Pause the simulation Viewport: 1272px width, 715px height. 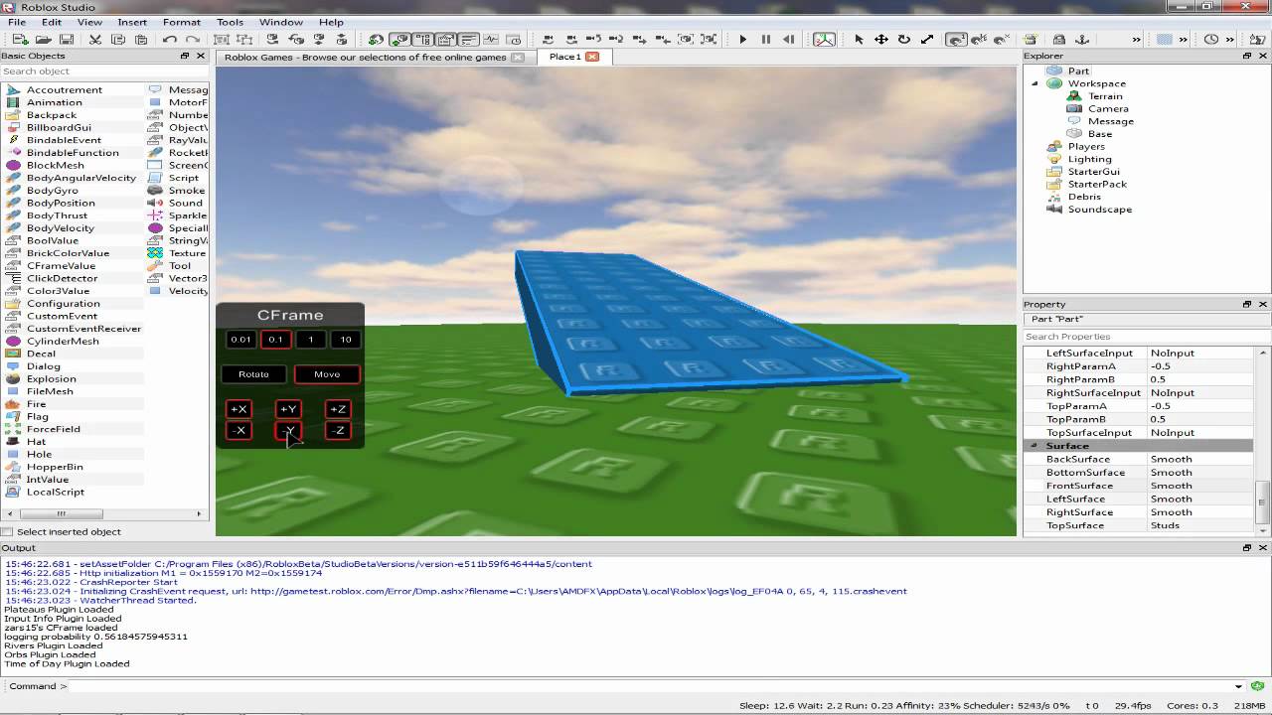pos(765,40)
